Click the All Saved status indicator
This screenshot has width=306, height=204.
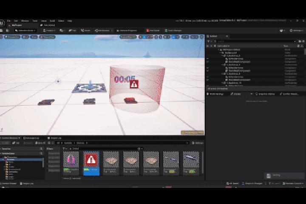point(232,184)
